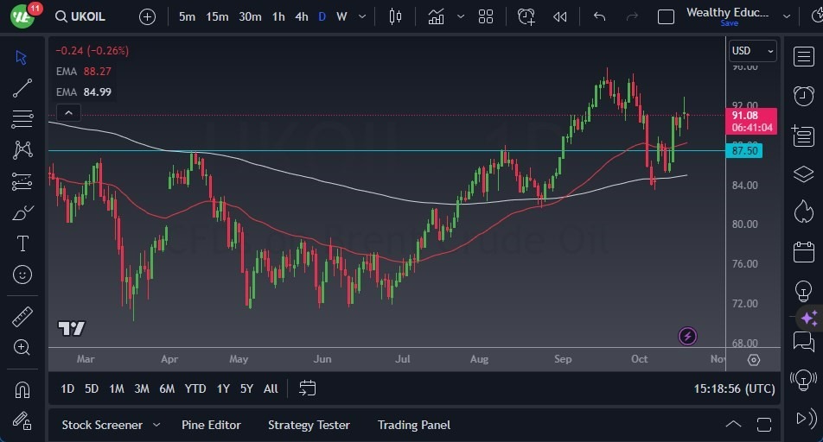The image size is (823, 442).
Task: Expand the USD currency dropdown
Action: 752,51
